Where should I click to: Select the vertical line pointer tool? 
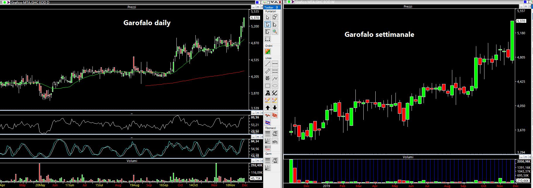click(x=275, y=24)
